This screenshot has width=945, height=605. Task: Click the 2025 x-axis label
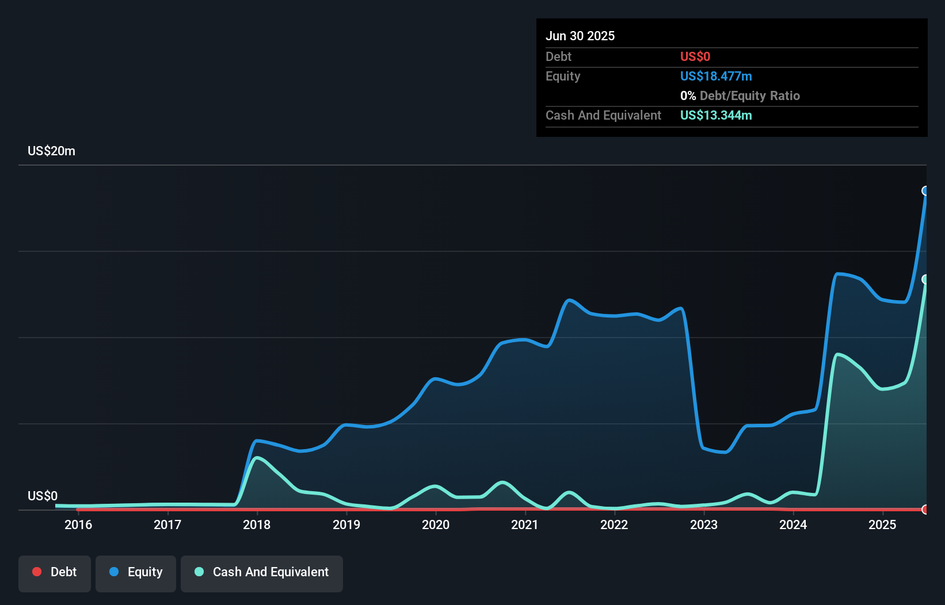[x=882, y=524]
